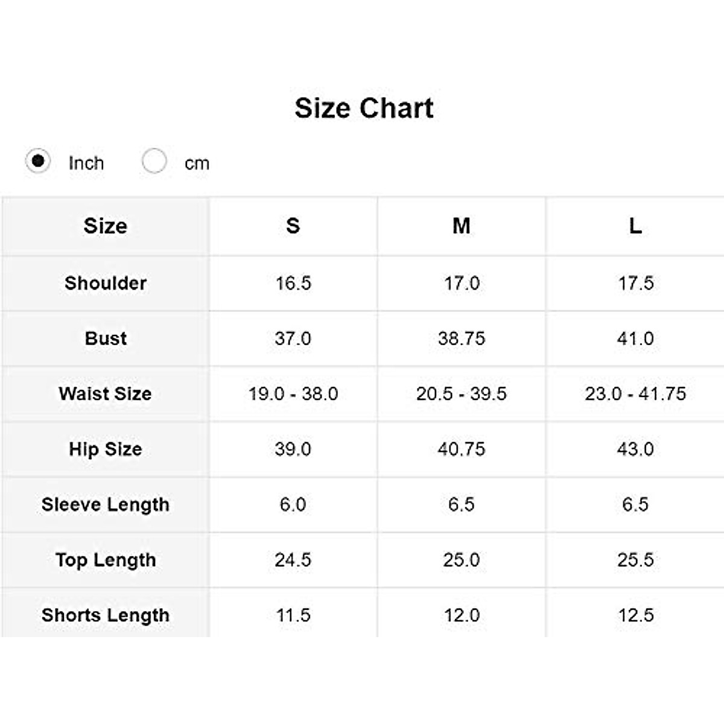Select the M size column header
The height and width of the screenshot is (724, 724).
pyautogui.click(x=462, y=226)
